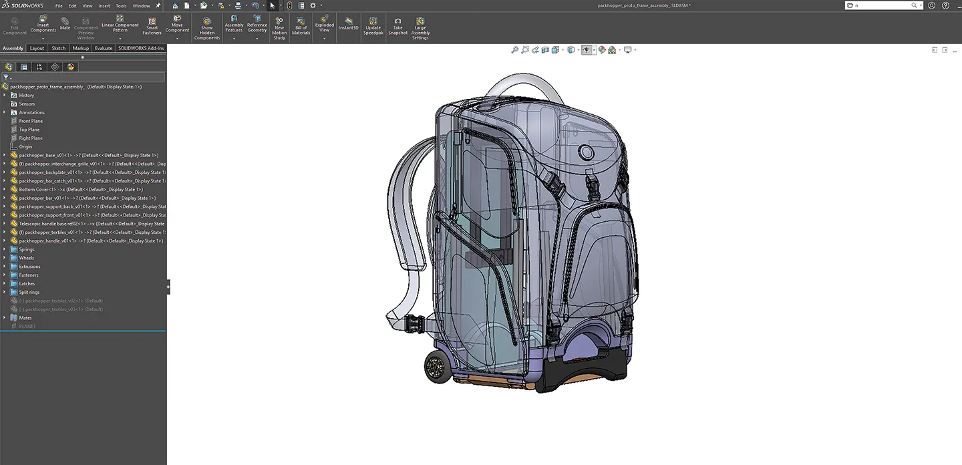962x465 pixels.
Task: Open the ConfigurationManager tab
Action: [39, 67]
